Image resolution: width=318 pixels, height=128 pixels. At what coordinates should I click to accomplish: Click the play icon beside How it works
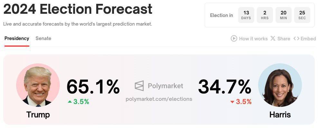[x=234, y=38]
